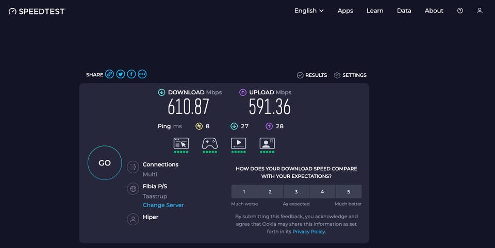Click the Change Server link
The width and height of the screenshot is (495, 248).
[163, 205]
